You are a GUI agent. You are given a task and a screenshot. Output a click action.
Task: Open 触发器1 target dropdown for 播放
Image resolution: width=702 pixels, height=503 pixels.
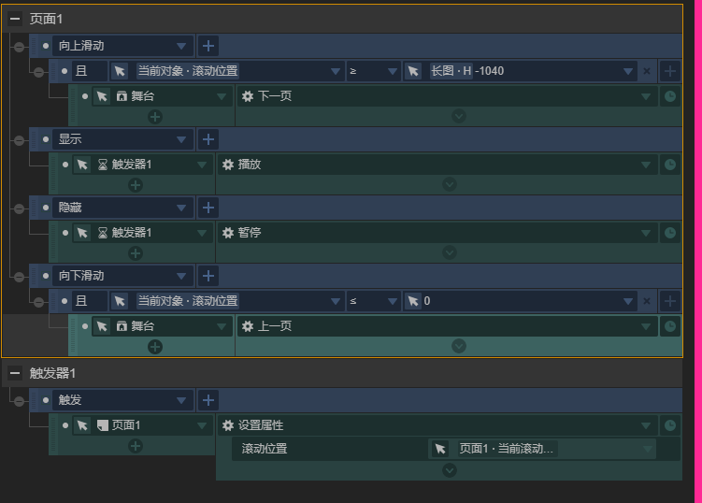click(202, 165)
